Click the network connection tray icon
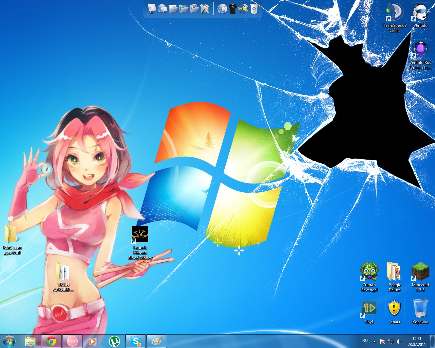Image resolution: width=435 pixels, height=348 pixels. pos(391,342)
